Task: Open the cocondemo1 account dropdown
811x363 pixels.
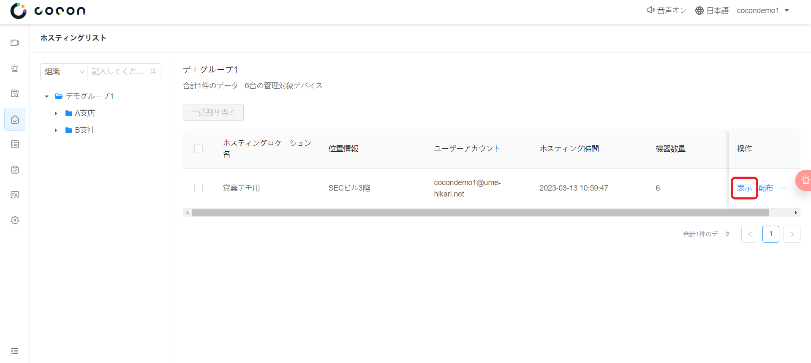Action: click(x=763, y=11)
